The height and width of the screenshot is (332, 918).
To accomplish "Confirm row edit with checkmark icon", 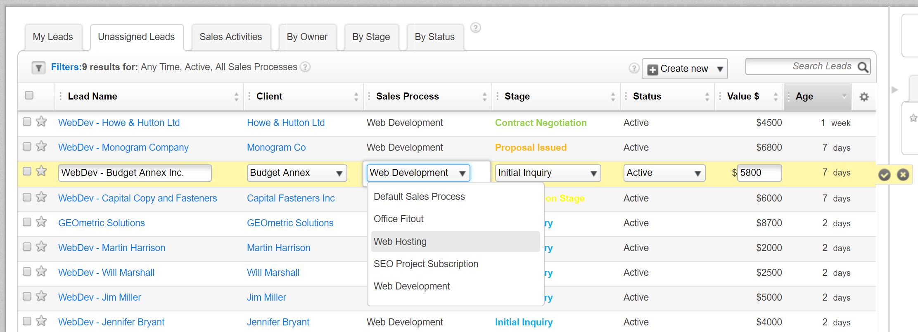I will pos(884,175).
